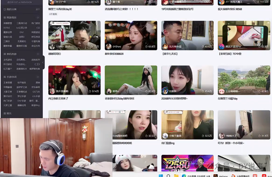Click the streamer avatar of Y柚柚大王

(222, 136)
